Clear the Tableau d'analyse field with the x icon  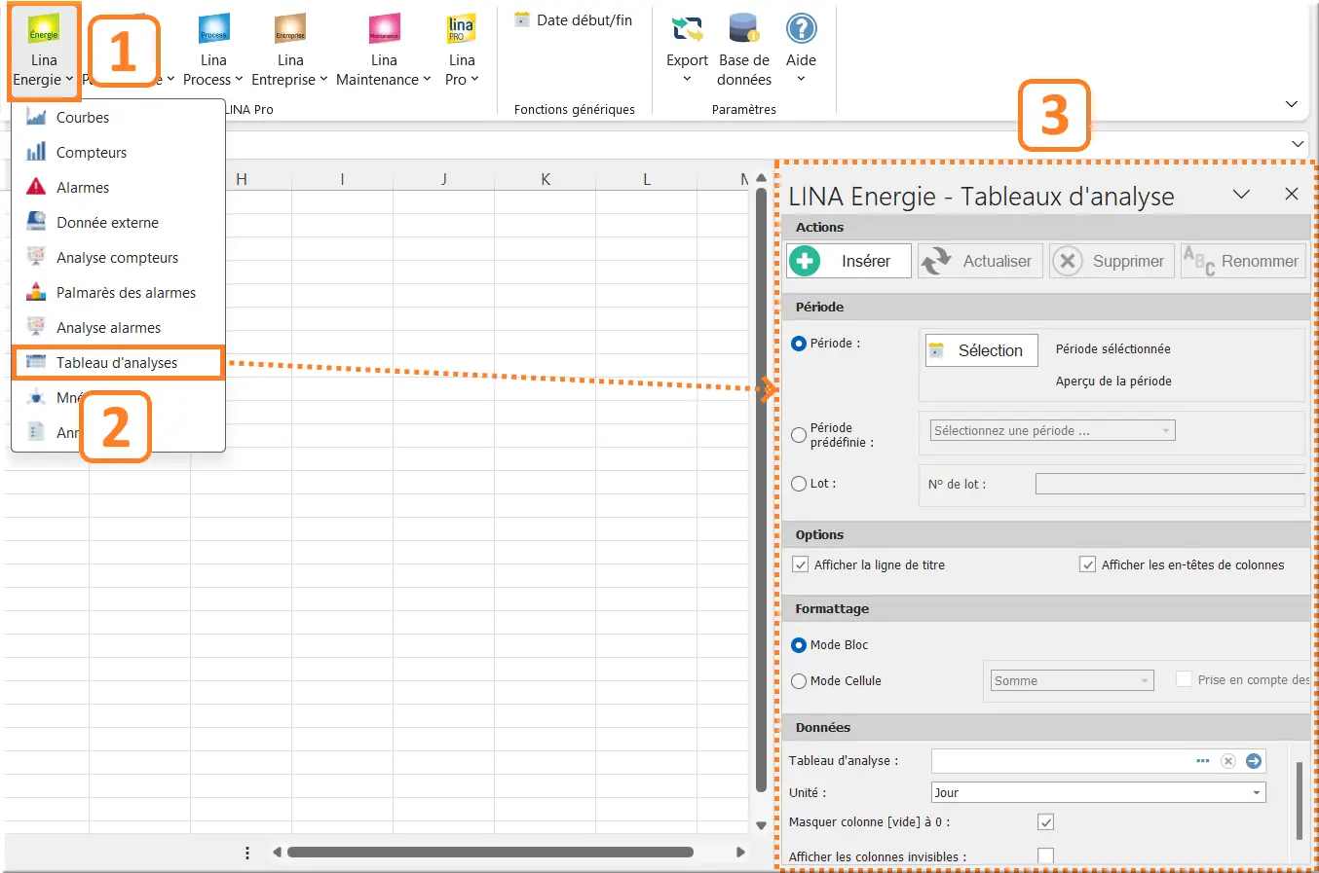coord(1228,761)
